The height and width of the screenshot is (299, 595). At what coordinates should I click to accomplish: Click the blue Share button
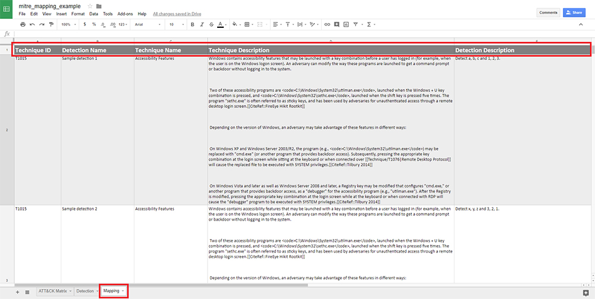(574, 12)
